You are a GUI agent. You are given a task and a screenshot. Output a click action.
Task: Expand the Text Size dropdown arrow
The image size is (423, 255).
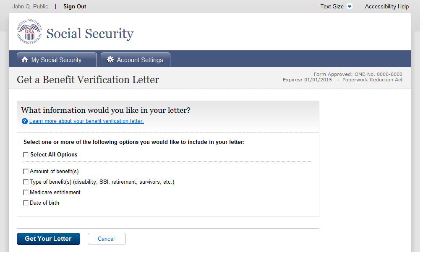click(x=350, y=7)
